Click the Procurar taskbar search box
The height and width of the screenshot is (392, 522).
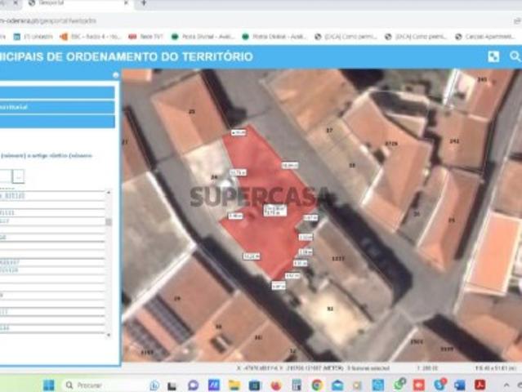tap(96, 385)
